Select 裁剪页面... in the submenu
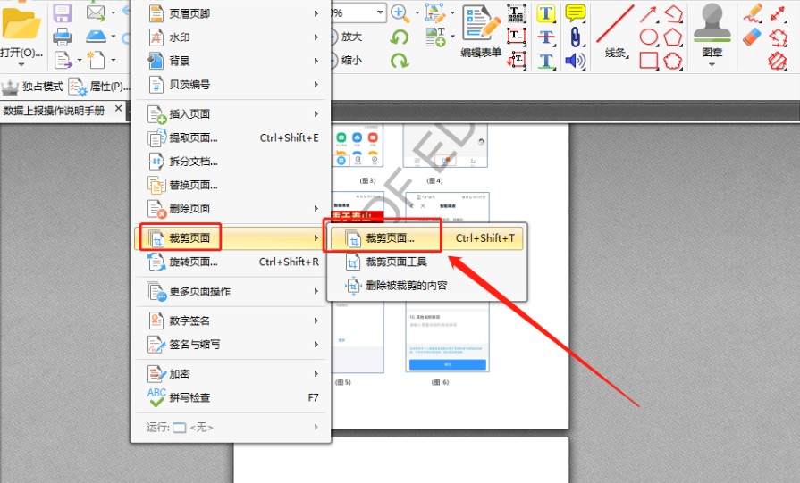 pyautogui.click(x=427, y=238)
